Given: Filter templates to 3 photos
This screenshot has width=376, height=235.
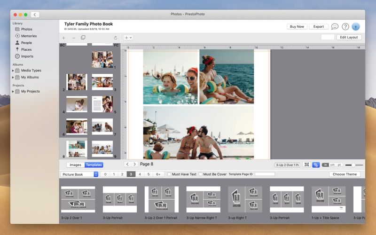Looking at the screenshot, I should coord(131,174).
